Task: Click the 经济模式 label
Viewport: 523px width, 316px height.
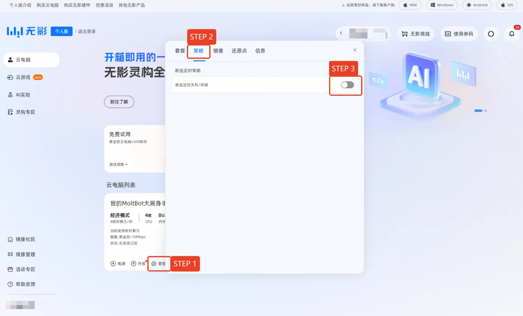Action: [120, 215]
